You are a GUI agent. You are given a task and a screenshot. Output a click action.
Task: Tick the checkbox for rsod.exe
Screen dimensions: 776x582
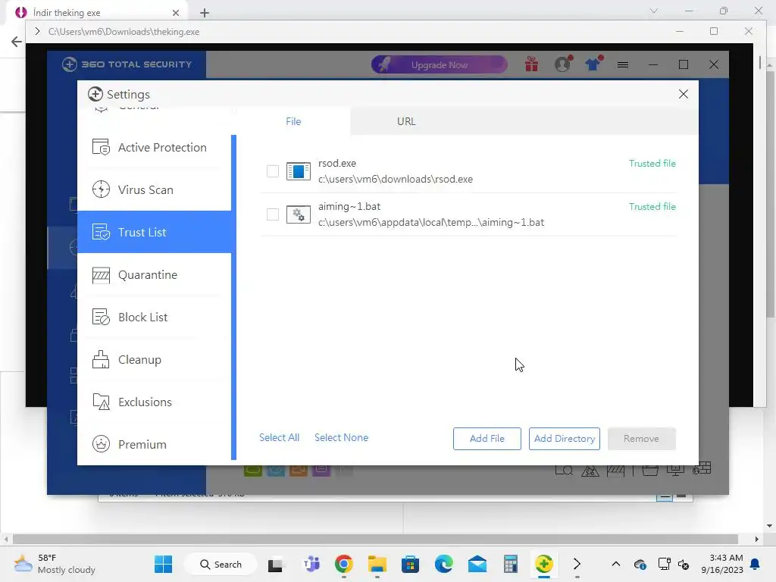coord(273,171)
